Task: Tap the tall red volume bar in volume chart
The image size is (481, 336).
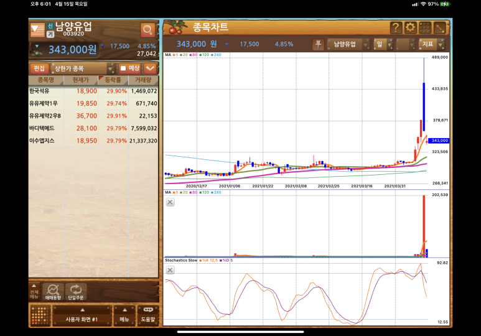Action: pos(424,226)
